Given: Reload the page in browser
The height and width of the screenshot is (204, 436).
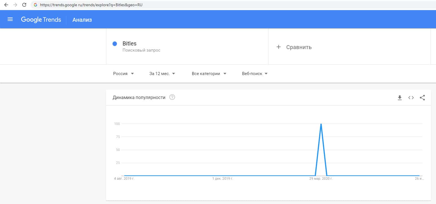Looking at the screenshot, I should [24, 5].
